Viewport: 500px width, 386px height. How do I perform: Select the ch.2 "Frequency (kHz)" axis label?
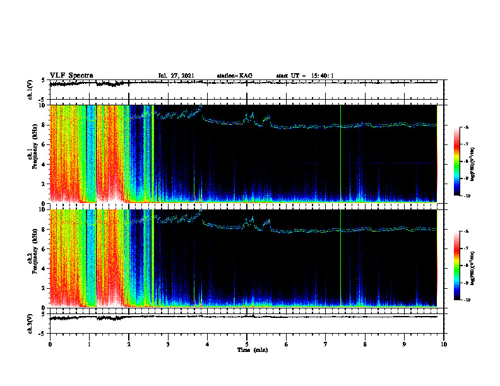tap(35, 252)
